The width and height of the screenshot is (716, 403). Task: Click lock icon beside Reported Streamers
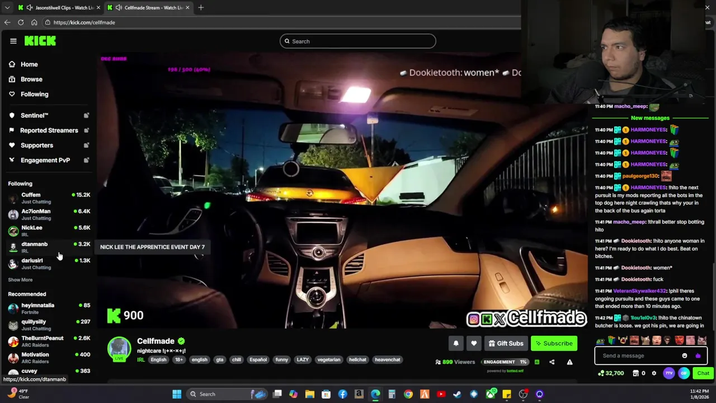[x=86, y=130]
